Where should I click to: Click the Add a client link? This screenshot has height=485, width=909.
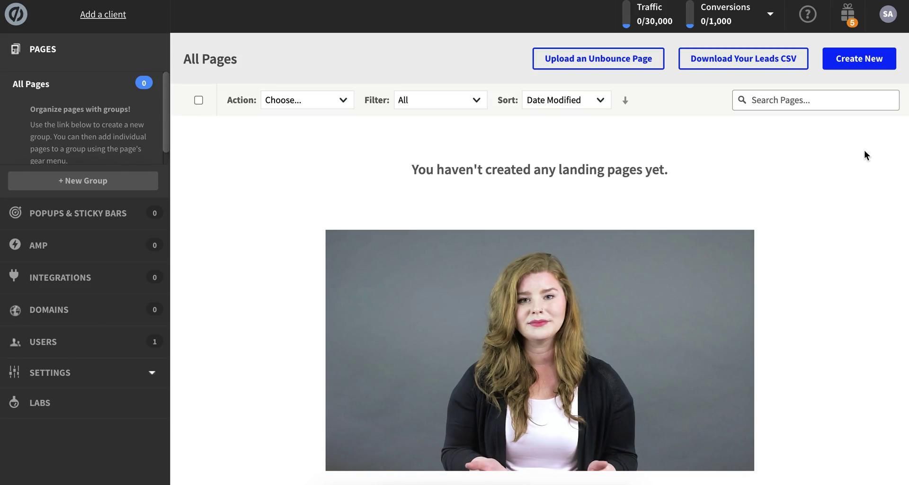[x=103, y=14]
